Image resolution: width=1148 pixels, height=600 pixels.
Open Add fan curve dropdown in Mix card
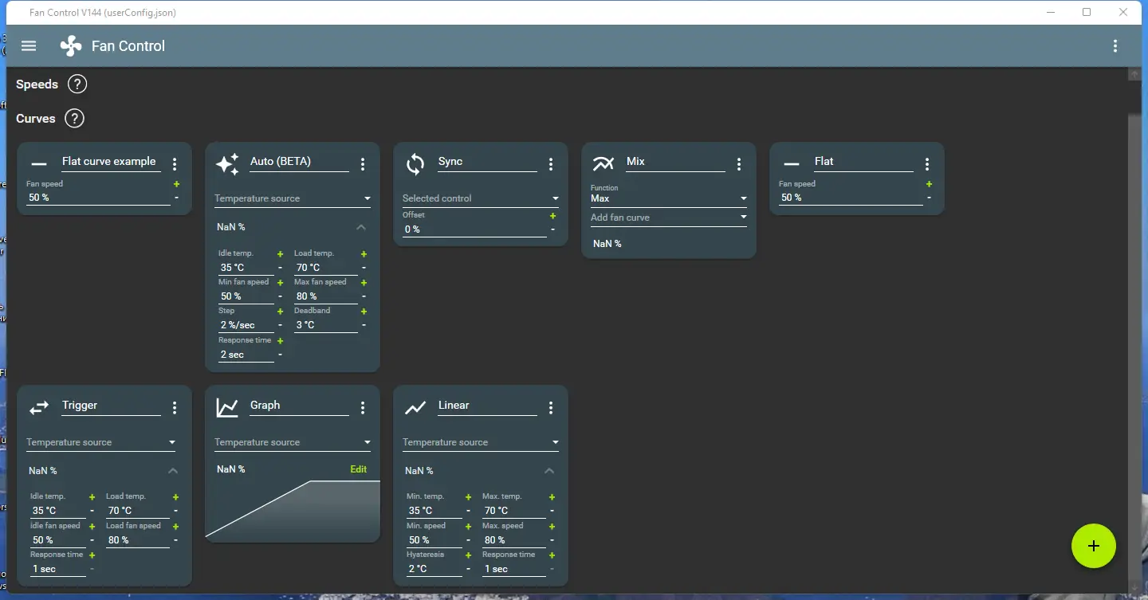669,218
